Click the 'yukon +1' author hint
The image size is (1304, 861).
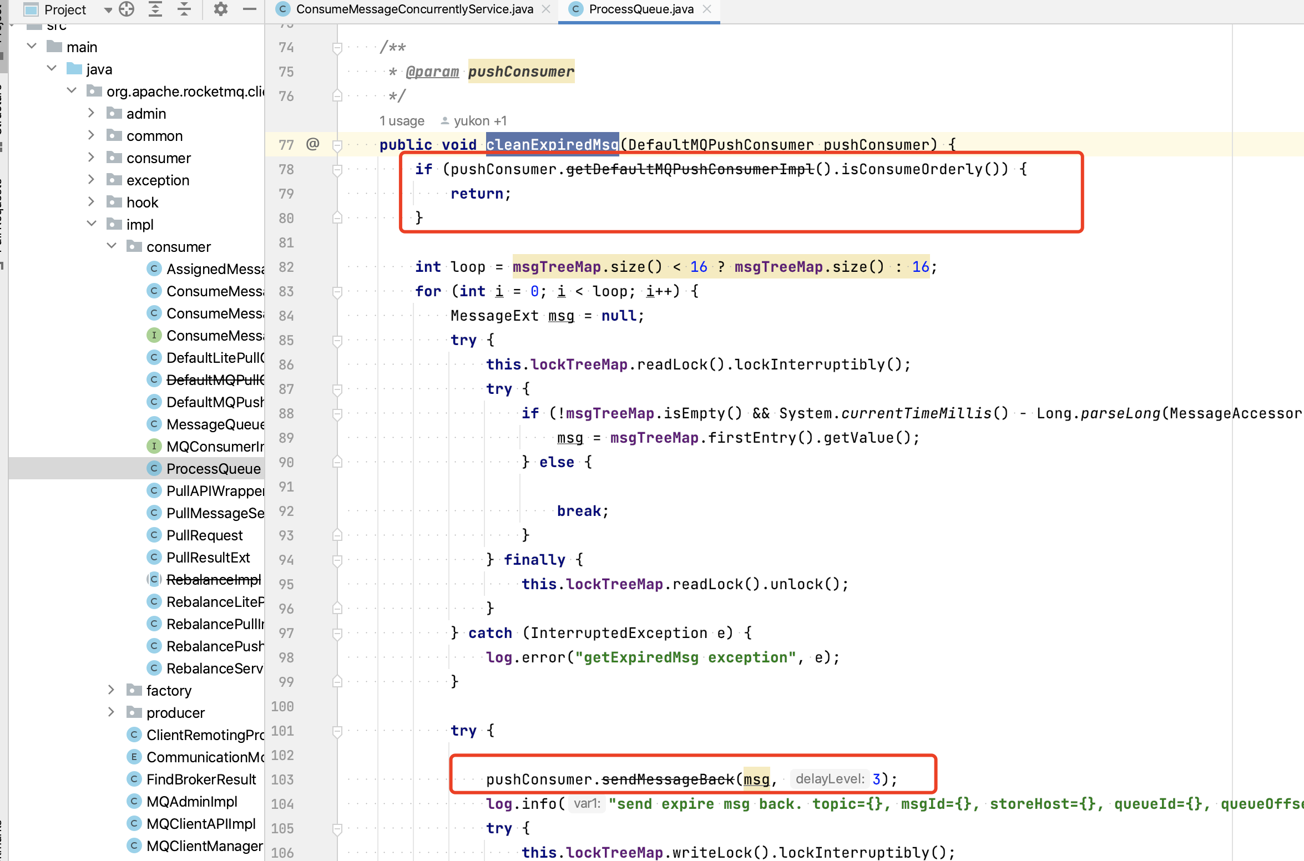tap(479, 121)
